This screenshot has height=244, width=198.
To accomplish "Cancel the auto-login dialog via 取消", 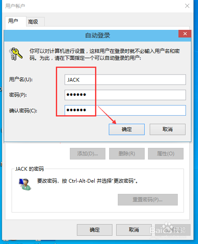I will click(x=167, y=129).
